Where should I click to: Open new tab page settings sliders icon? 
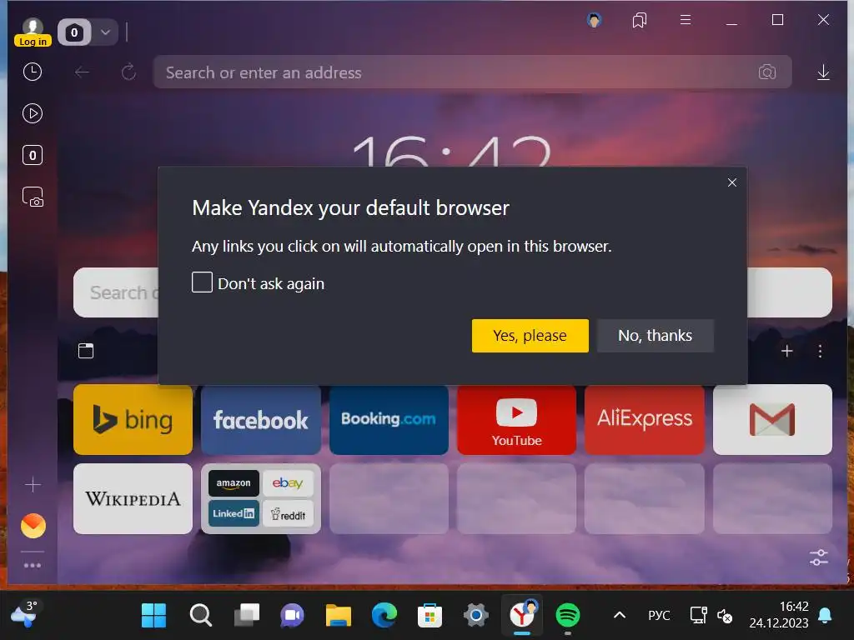tap(819, 557)
